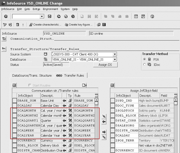Click the Last page icon
This screenshot has height=153, width=180.
[127, 16]
